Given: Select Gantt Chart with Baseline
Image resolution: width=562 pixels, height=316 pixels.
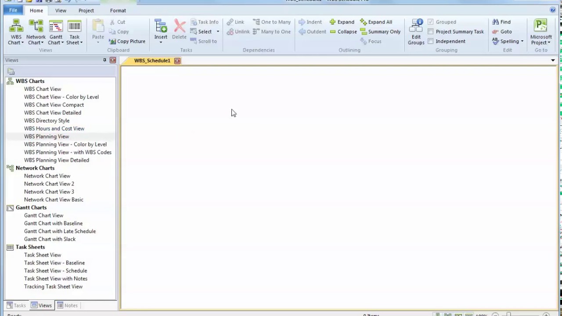Looking at the screenshot, I should coord(53,223).
